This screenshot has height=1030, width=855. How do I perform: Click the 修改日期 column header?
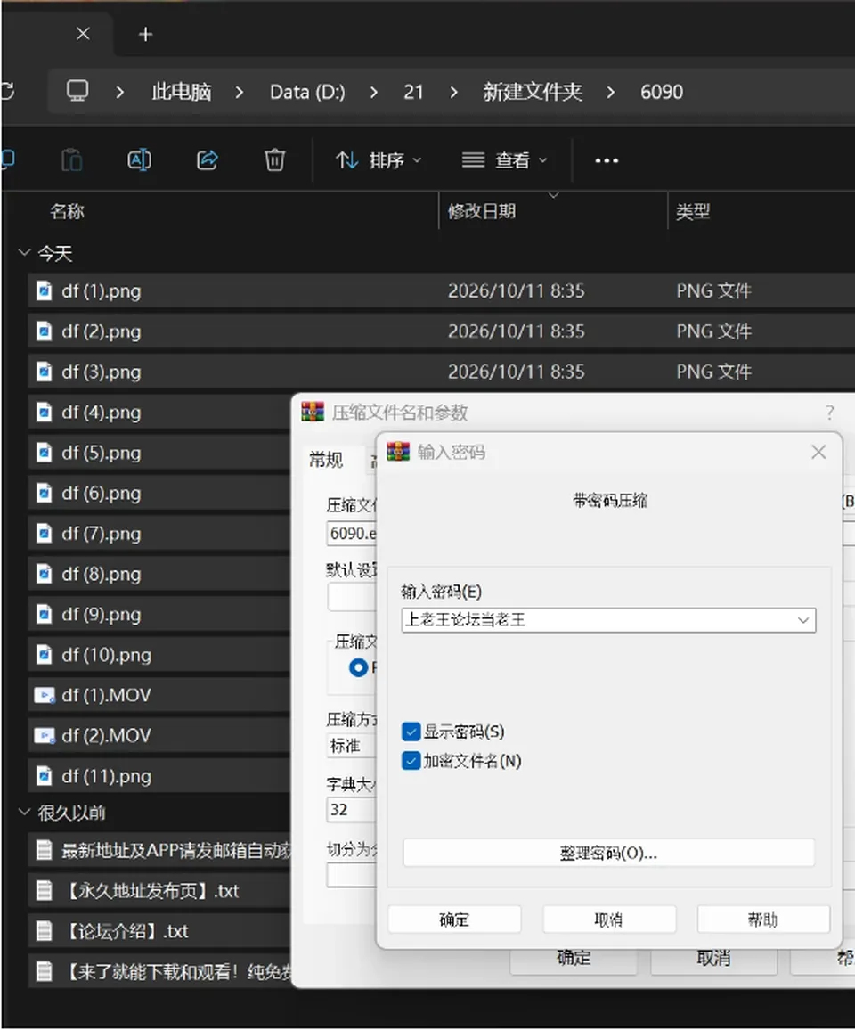click(482, 211)
